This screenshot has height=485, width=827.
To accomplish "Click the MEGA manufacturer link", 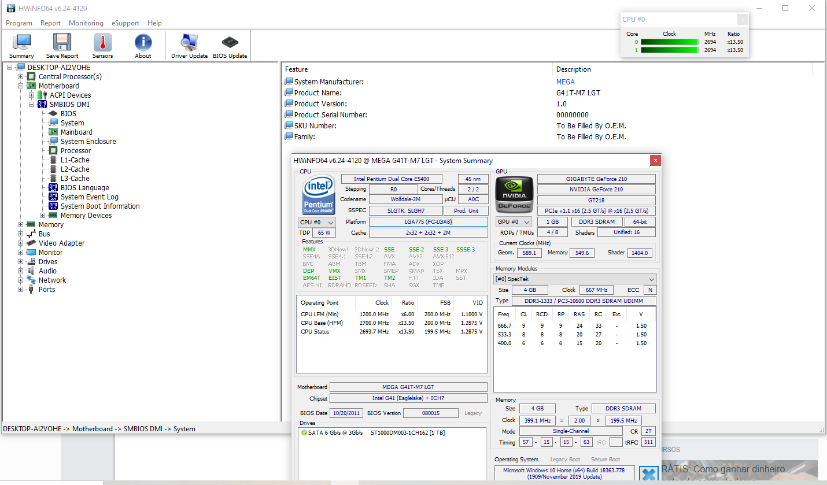I will [x=566, y=82].
